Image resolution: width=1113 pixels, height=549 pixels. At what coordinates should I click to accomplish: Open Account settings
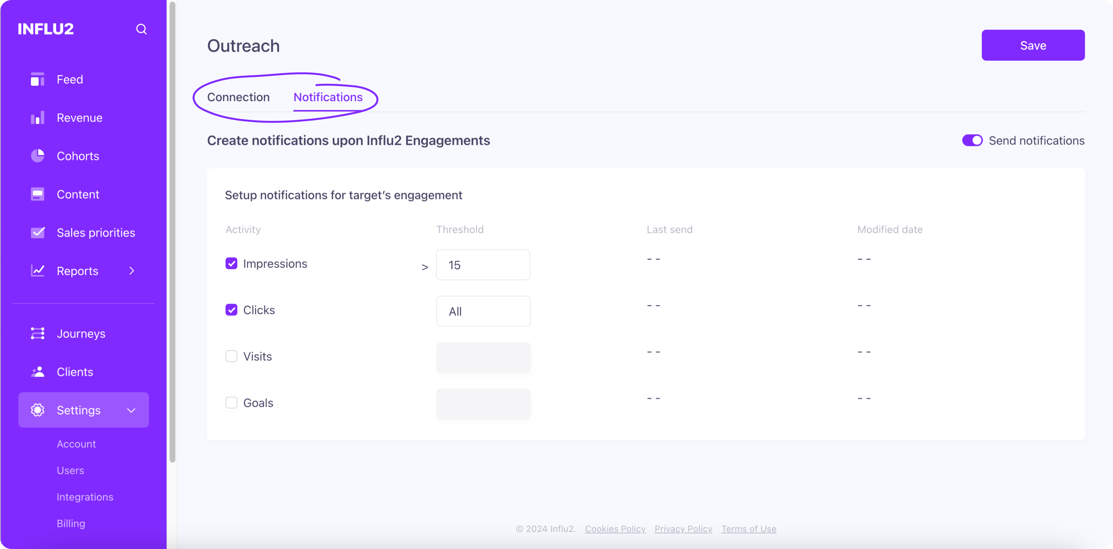tap(76, 444)
